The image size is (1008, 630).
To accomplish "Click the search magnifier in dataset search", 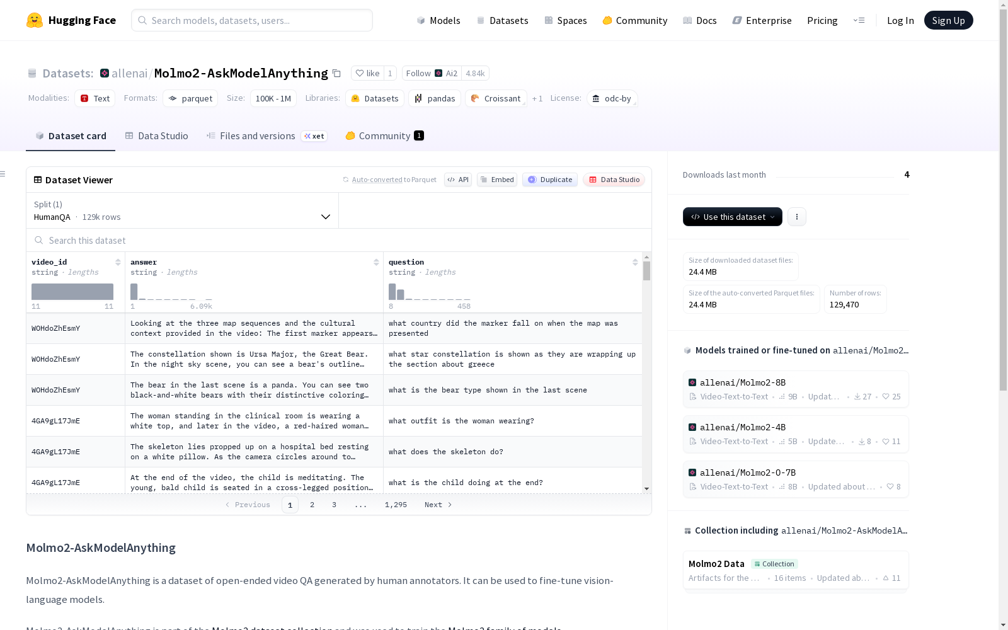I will [x=38, y=240].
